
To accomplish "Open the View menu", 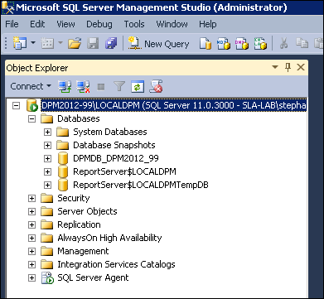I will [x=65, y=24].
